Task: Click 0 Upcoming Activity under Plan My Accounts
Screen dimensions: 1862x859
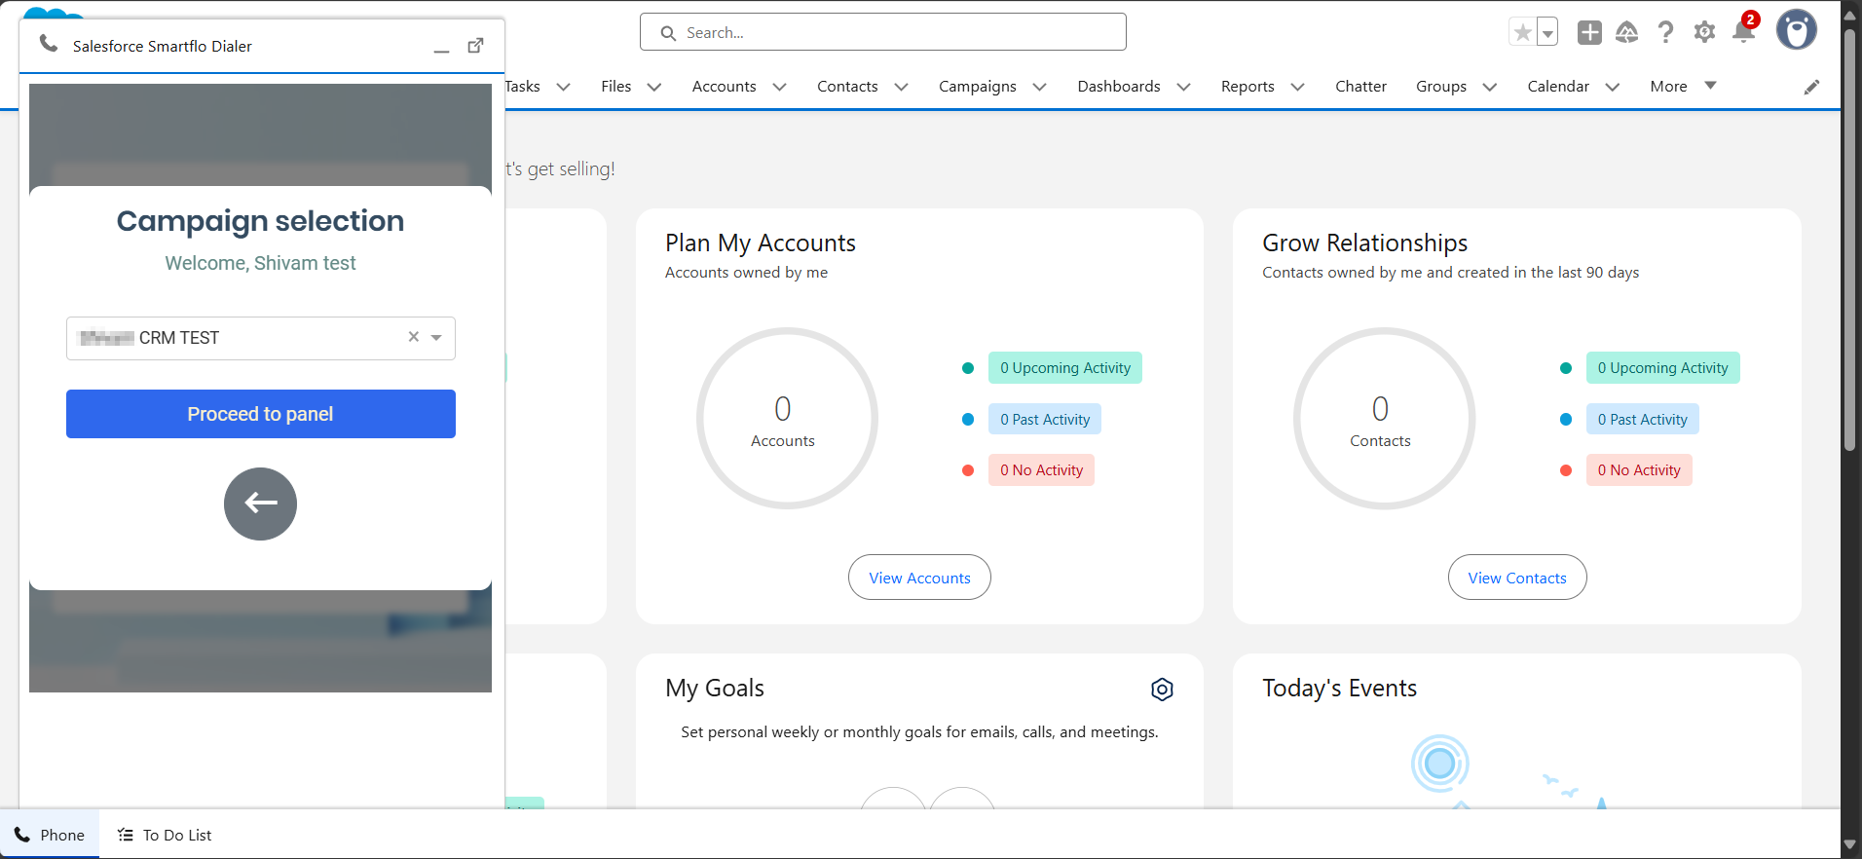Action: [1065, 368]
